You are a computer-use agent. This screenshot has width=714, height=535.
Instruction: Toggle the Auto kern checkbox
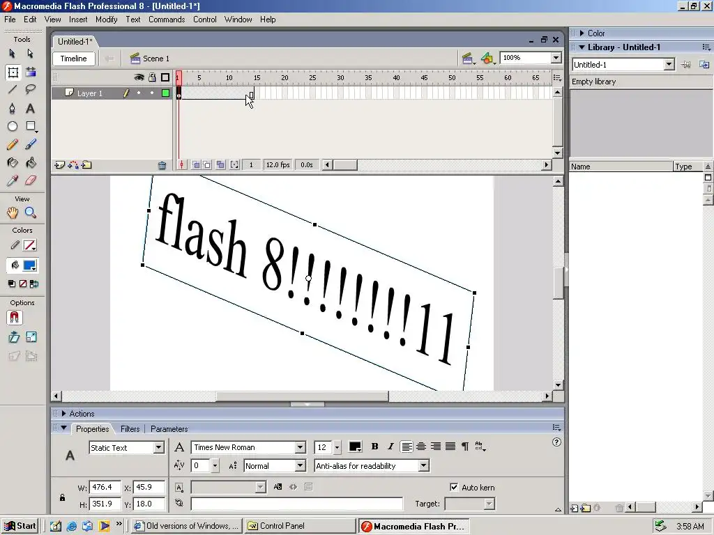pos(454,487)
